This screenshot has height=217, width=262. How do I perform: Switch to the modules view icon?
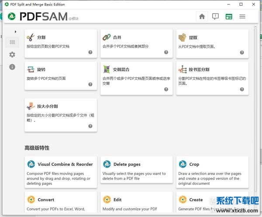click(229, 17)
